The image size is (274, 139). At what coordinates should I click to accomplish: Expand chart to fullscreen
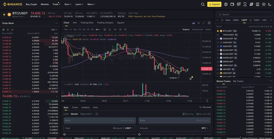[x=204, y=23]
